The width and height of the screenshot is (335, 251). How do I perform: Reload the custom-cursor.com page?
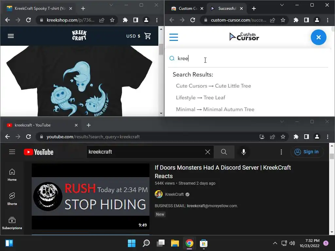(x=193, y=20)
